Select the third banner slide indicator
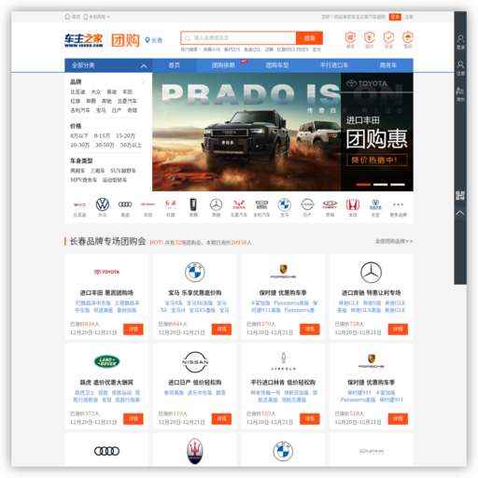This screenshot has height=478, width=478. click(x=398, y=185)
